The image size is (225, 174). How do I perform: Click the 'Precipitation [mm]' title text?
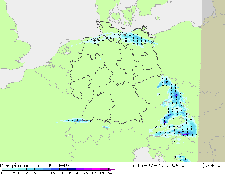(23, 165)
